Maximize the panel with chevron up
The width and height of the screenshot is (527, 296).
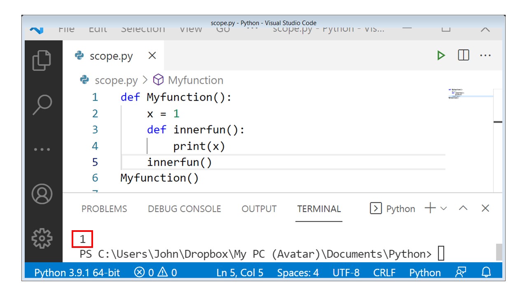[463, 209]
